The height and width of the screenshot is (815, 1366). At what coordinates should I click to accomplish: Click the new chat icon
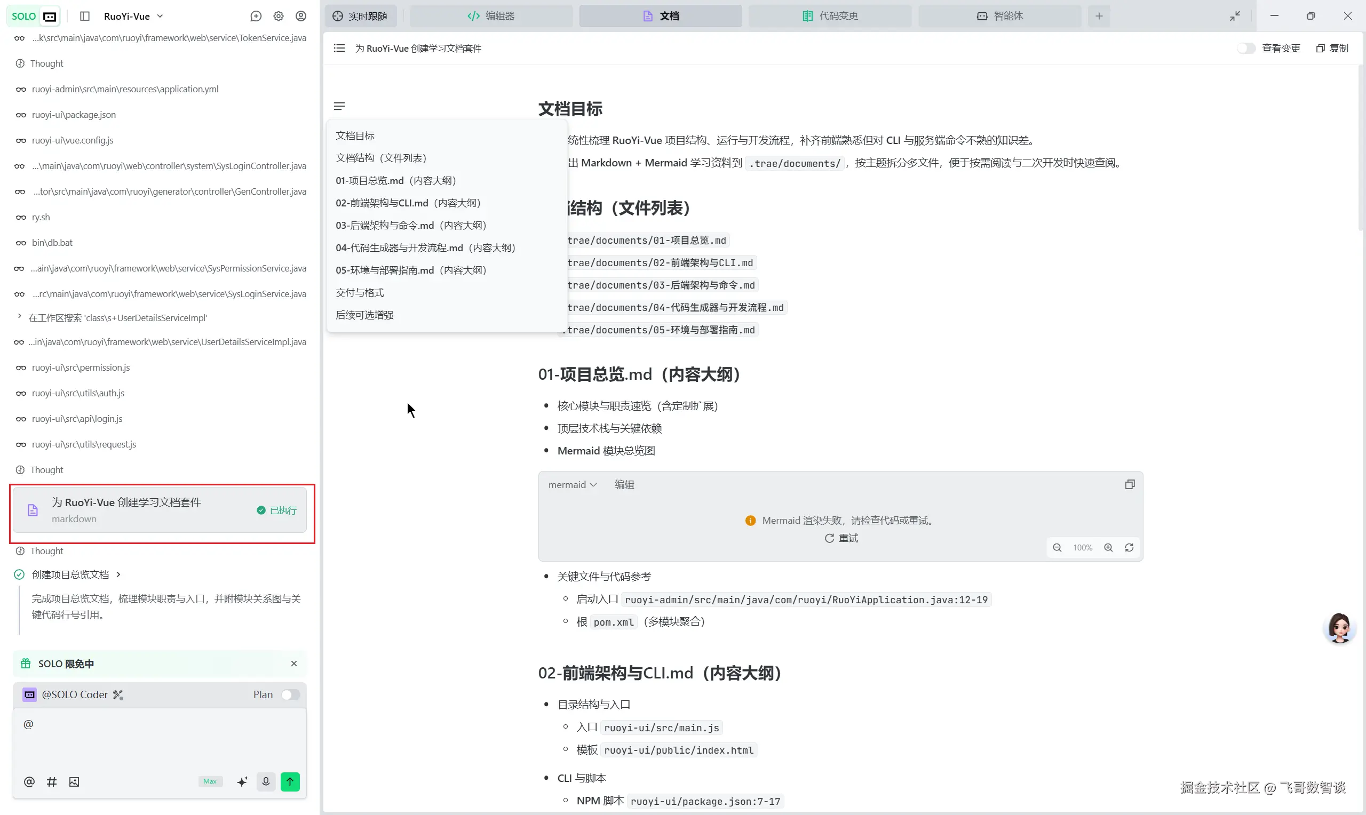[x=256, y=16]
